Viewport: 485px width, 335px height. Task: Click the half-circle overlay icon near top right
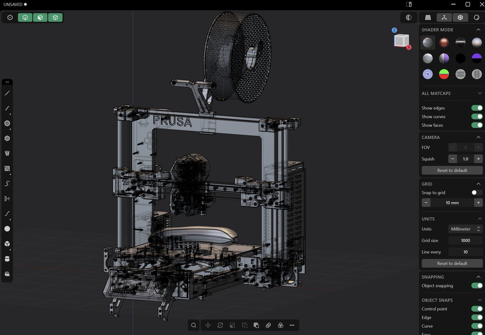click(409, 18)
